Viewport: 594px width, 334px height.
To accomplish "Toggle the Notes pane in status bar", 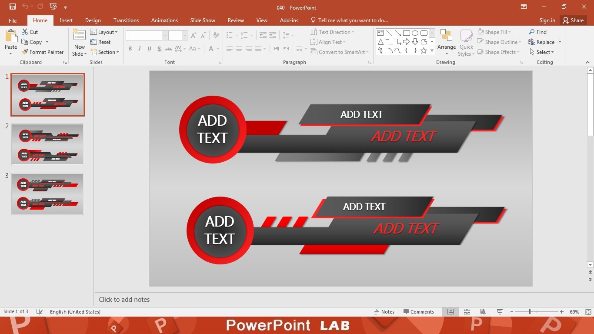I will [x=384, y=312].
